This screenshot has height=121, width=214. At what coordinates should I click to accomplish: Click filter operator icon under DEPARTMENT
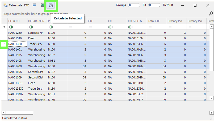click(x=31, y=27)
